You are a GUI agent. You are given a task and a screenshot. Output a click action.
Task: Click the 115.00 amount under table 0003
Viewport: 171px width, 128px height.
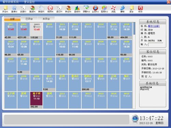[x=34, y=38]
